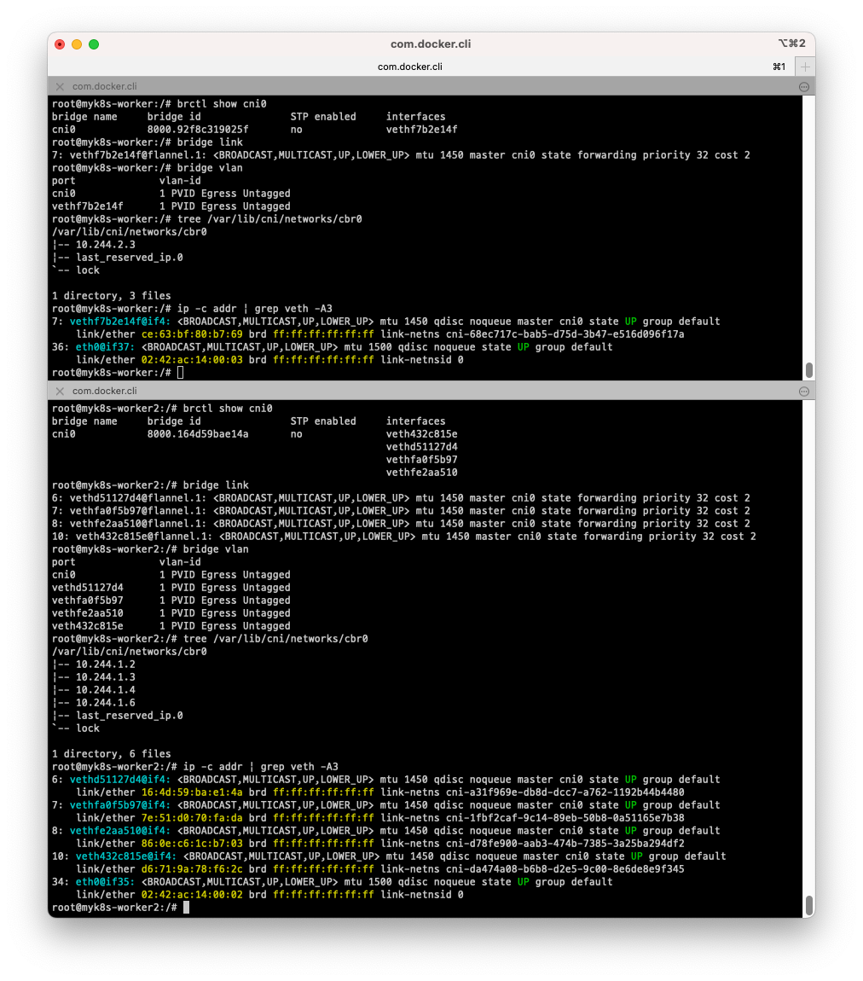Click the tree entry 10.244.1.4
The height and width of the screenshot is (981, 863).
coord(106,690)
